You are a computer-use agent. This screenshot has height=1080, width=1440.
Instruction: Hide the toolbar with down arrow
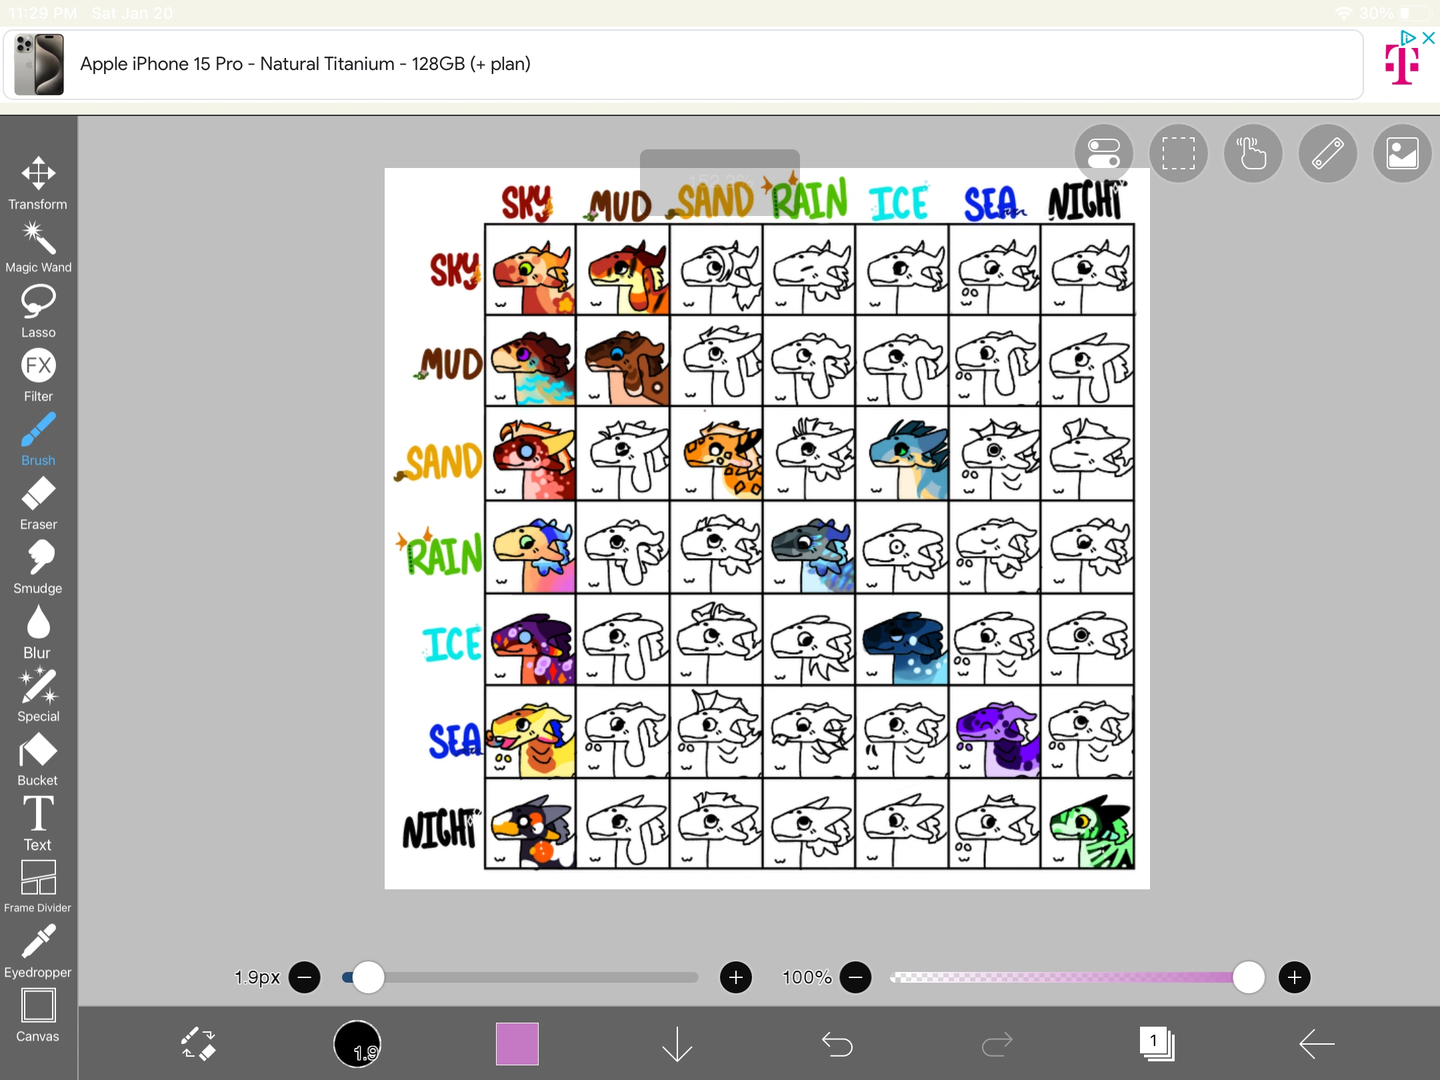(677, 1043)
